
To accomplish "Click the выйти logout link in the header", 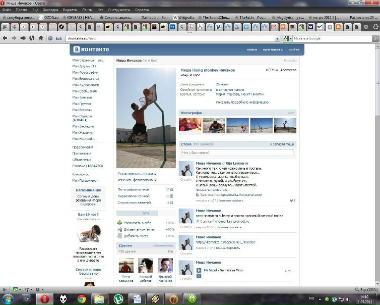I will [294, 49].
